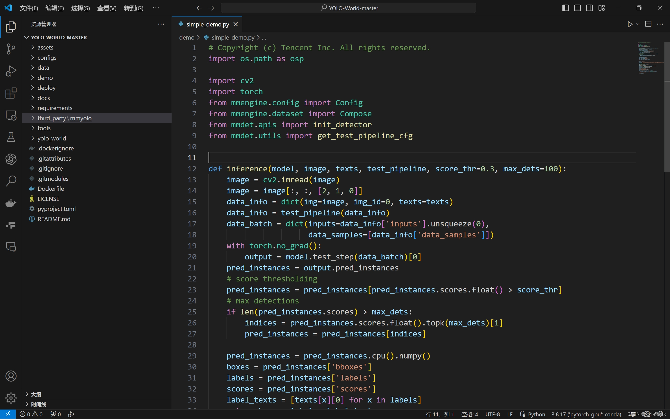The width and height of the screenshot is (670, 419).
Task: Click the YOLO-World-master command center search
Action: coord(348,8)
